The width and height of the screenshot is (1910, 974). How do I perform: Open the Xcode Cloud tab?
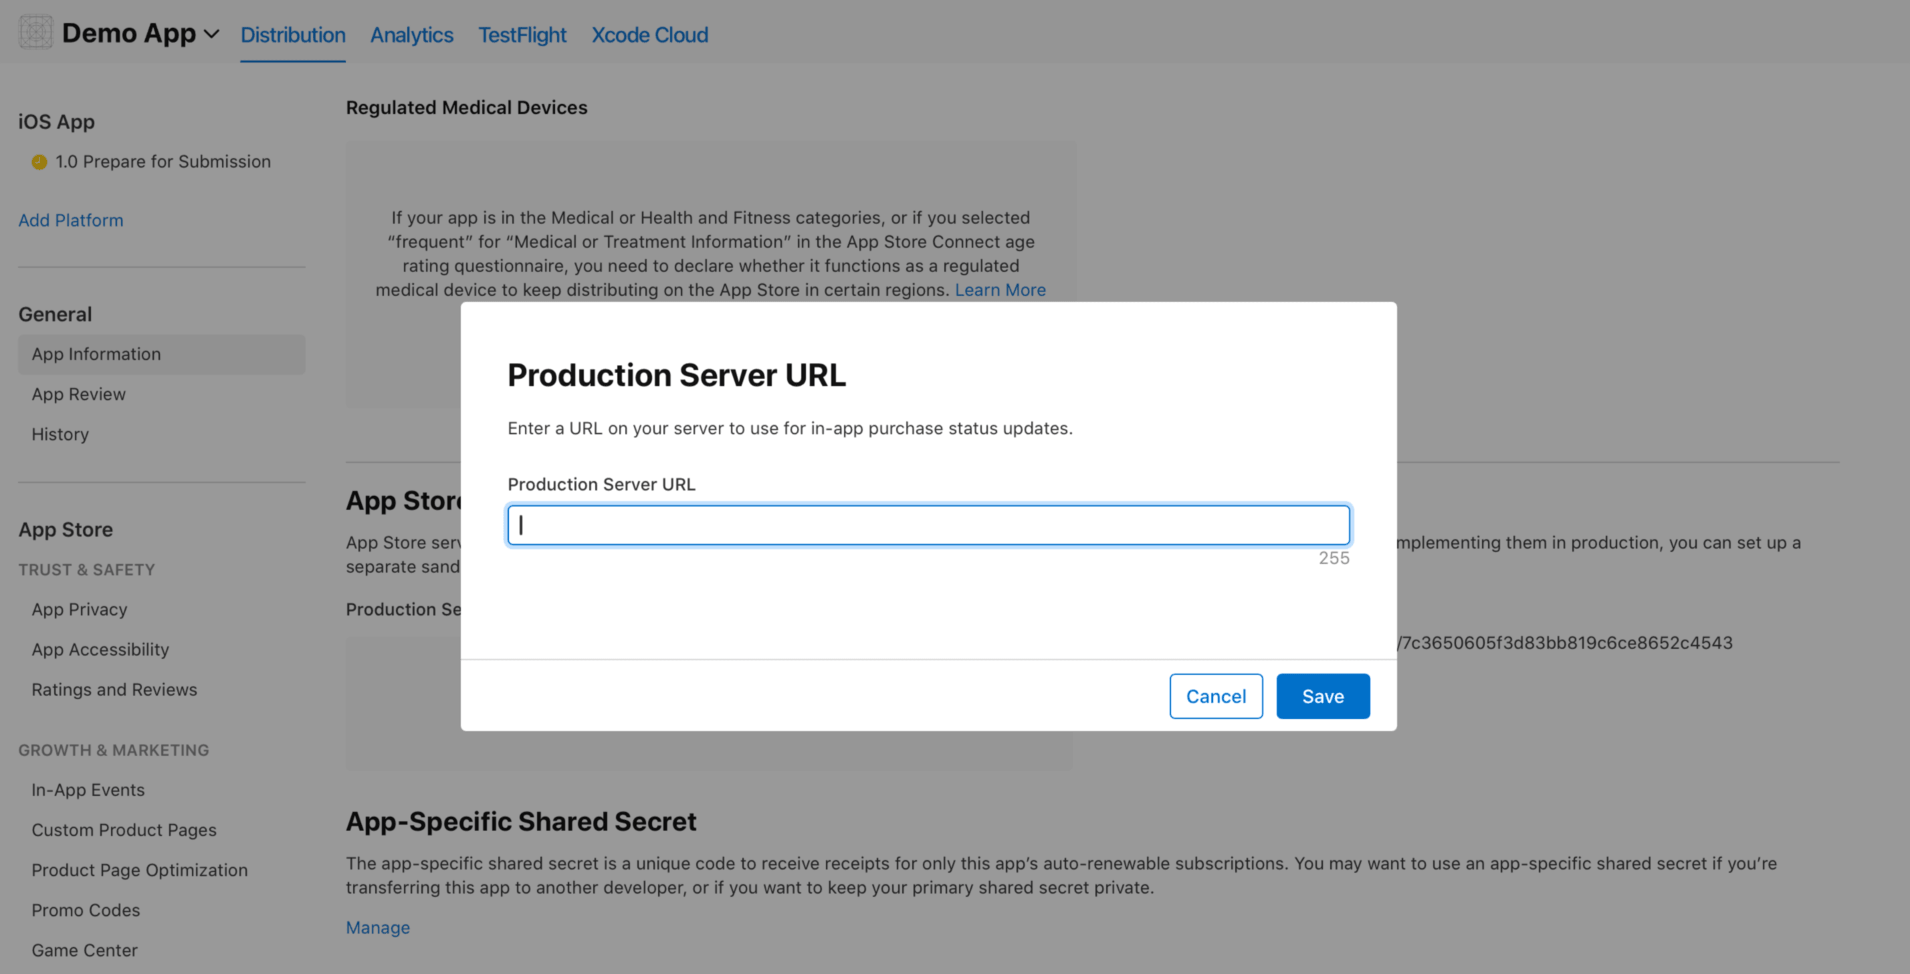pos(649,34)
